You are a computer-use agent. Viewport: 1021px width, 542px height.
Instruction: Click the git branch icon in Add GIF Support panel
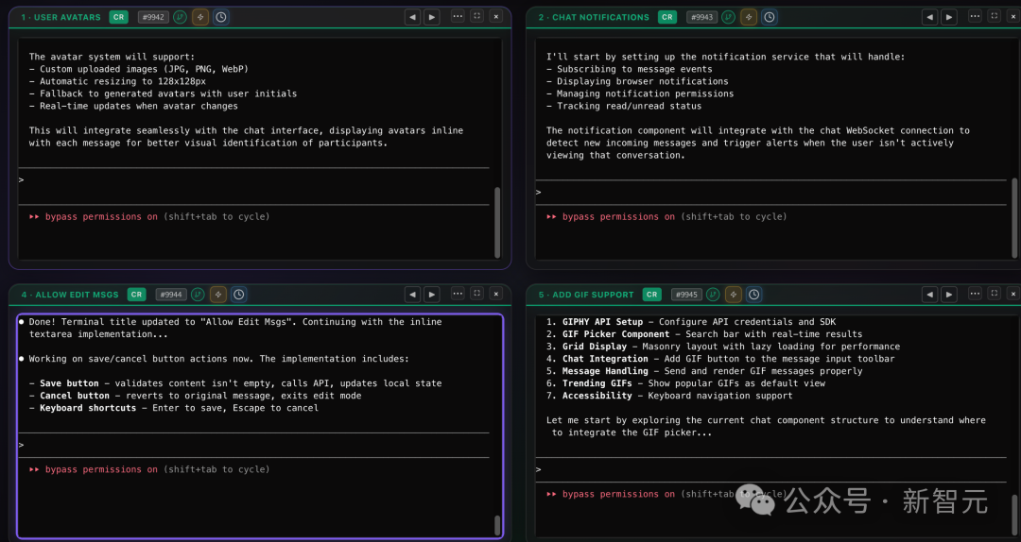pos(713,294)
